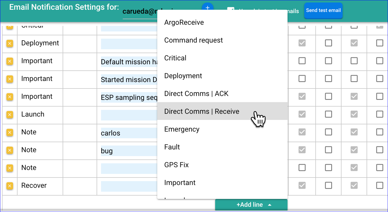Open the +Add line dropdown

click(251, 205)
